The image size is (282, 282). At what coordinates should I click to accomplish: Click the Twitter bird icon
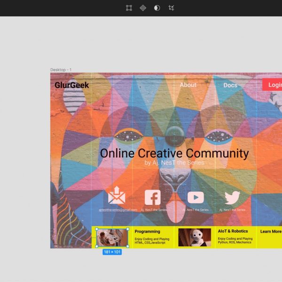point(232,197)
